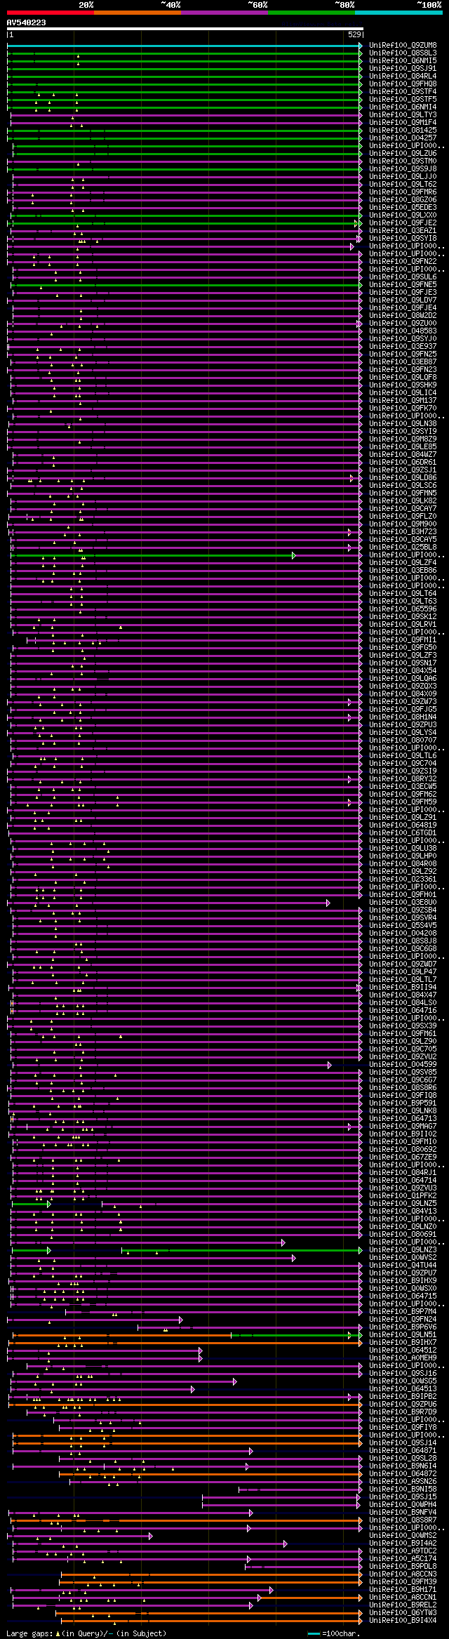Select the UniRef100_Q9C704 entry
This screenshot has width=449, height=1639.
tap(403, 764)
